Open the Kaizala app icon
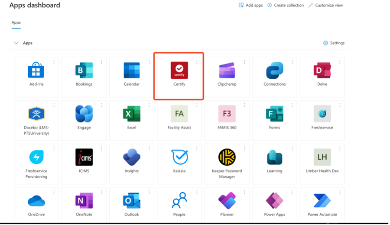The height and width of the screenshot is (225, 390). (x=179, y=157)
